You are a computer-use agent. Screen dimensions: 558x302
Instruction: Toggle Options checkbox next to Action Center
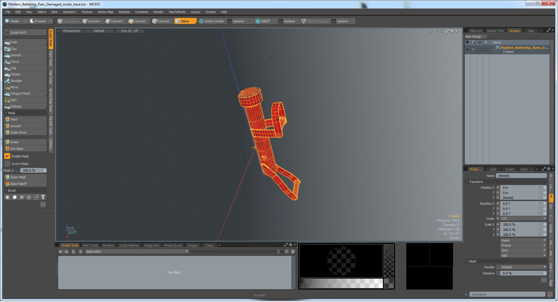point(230,21)
